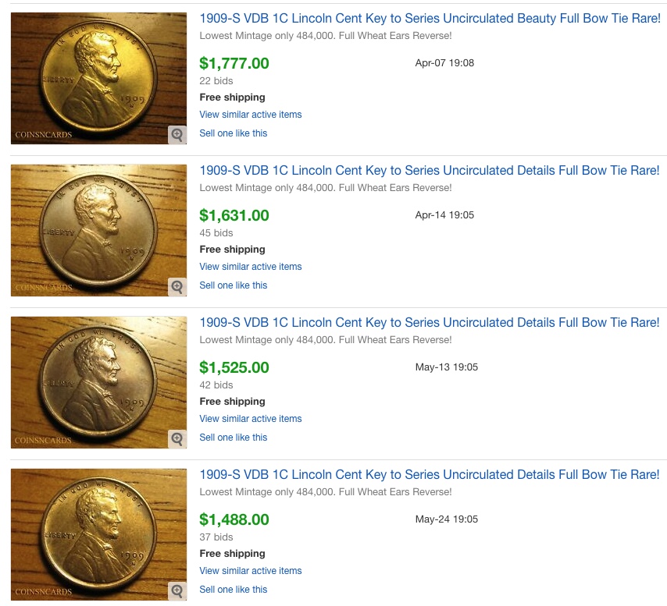Screen dimensions: 667x606
Task: Open the listing title above the $1,631.00 price
Action: pyautogui.click(x=429, y=170)
